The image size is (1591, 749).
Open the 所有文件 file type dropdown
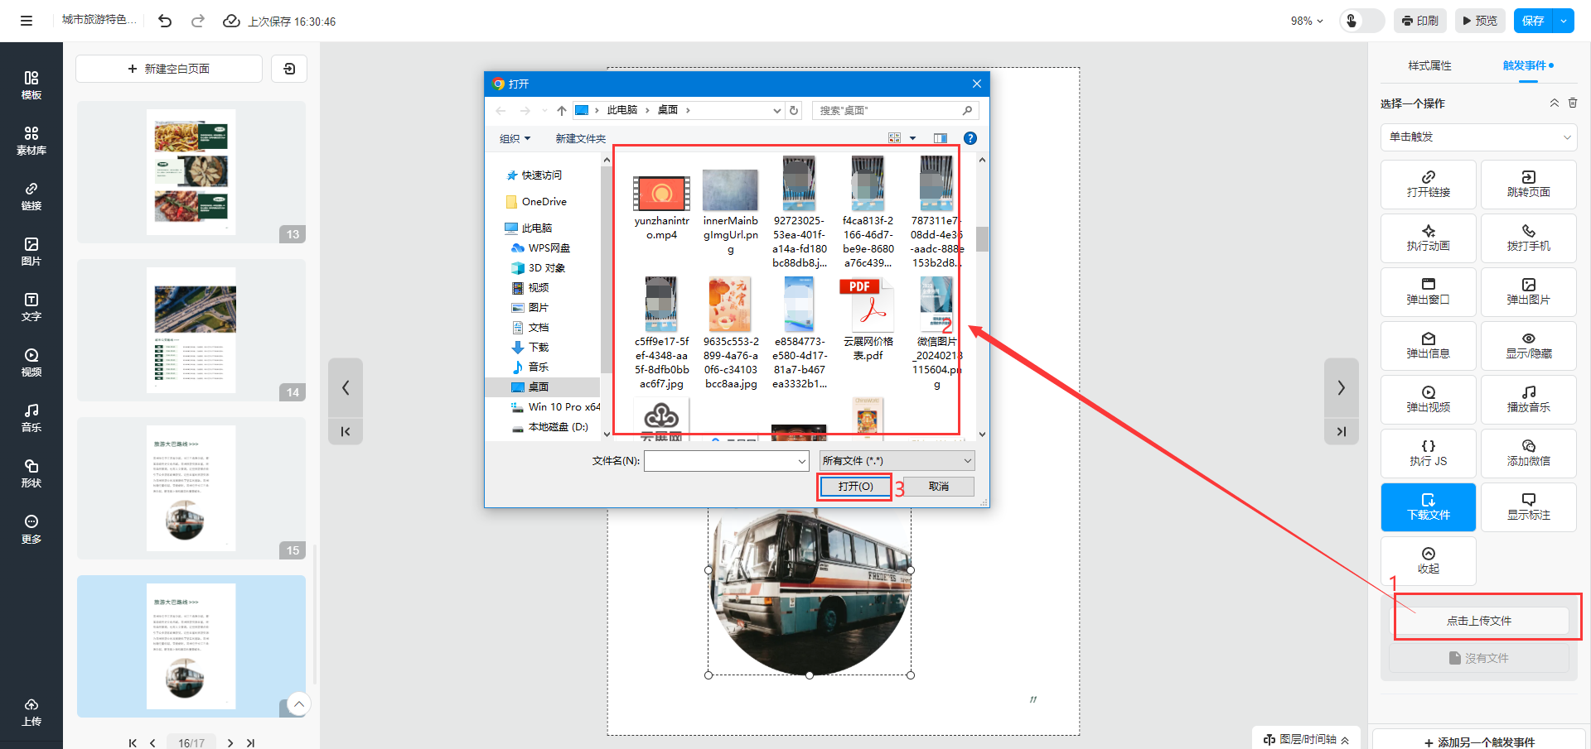tap(897, 460)
